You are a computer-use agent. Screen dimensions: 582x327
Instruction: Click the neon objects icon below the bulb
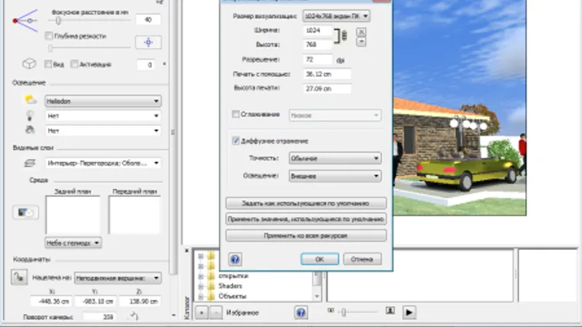click(30, 130)
